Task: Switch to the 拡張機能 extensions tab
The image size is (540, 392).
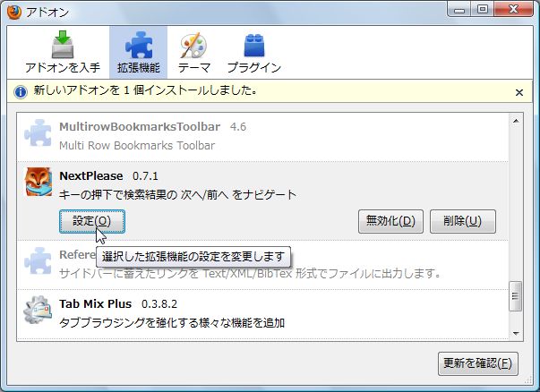Action: (139, 53)
